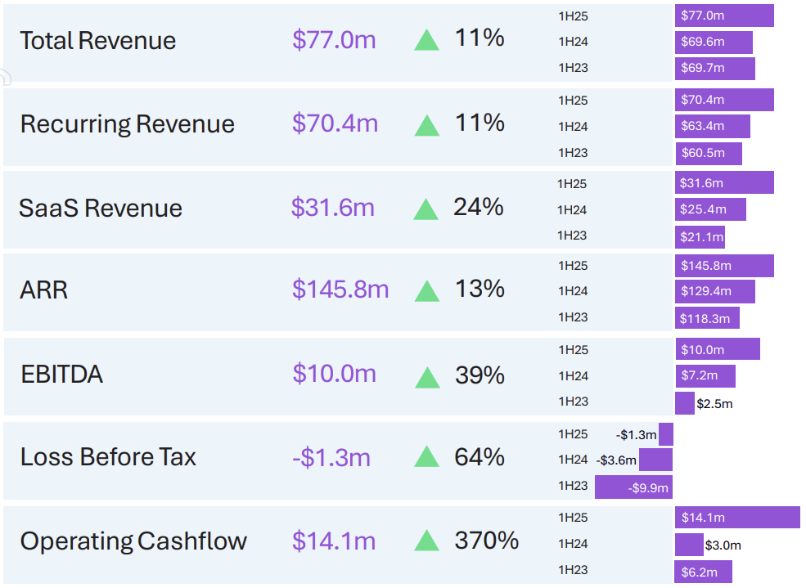The width and height of the screenshot is (806, 588).
Task: Click the Total Revenue row label
Action: tap(97, 41)
